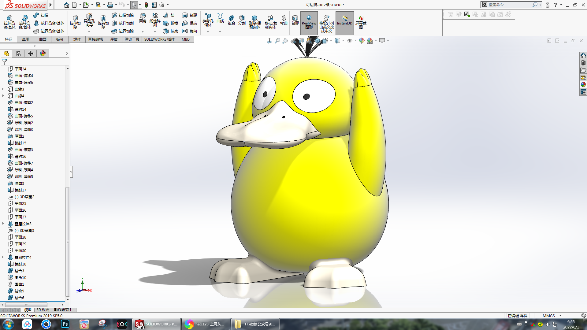Select the 拉伸凸台/基体 extrude boss tool
587x330 pixels.
9,22
